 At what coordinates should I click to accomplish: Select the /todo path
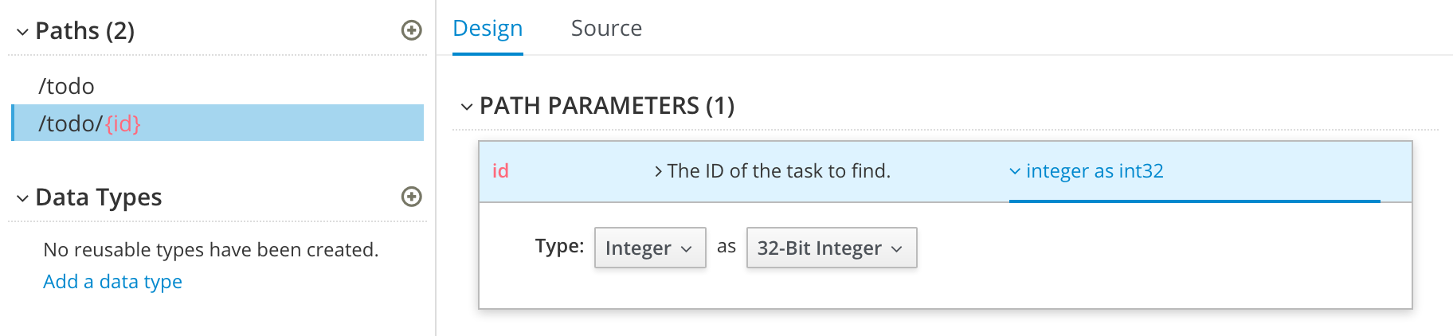click(x=66, y=86)
